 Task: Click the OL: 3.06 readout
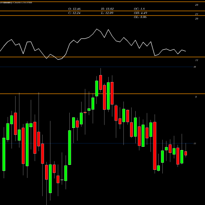pos(140,17)
